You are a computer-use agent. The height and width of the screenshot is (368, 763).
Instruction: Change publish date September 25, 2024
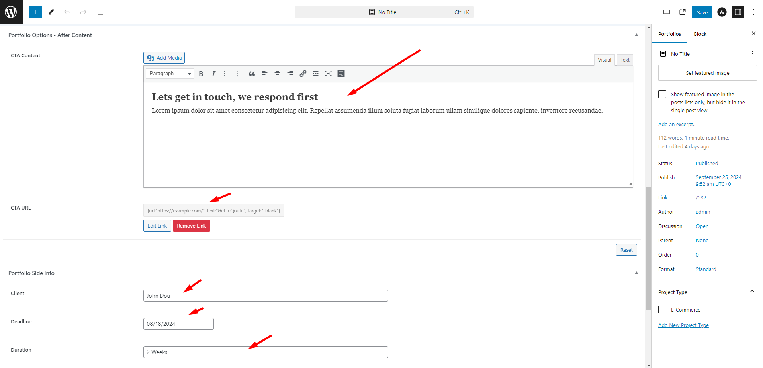coord(719,181)
